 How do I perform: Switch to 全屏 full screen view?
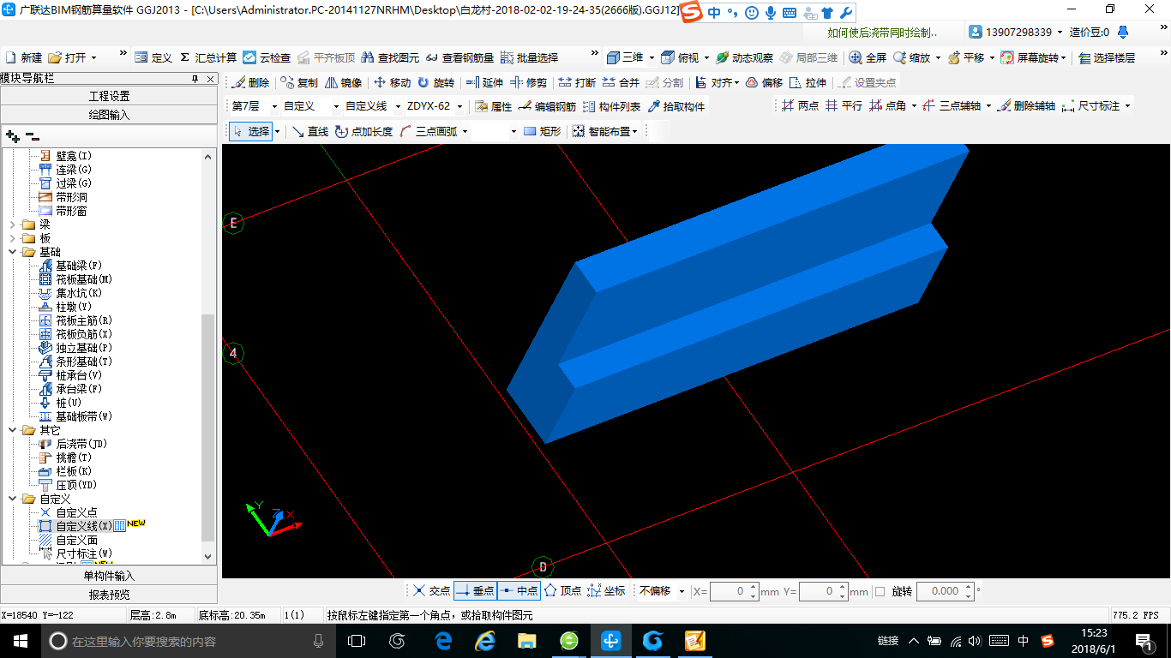868,57
